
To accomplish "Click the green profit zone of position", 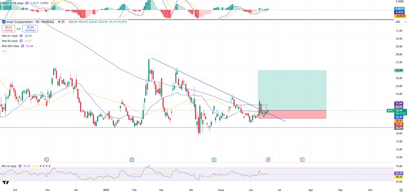I will coord(292,90).
